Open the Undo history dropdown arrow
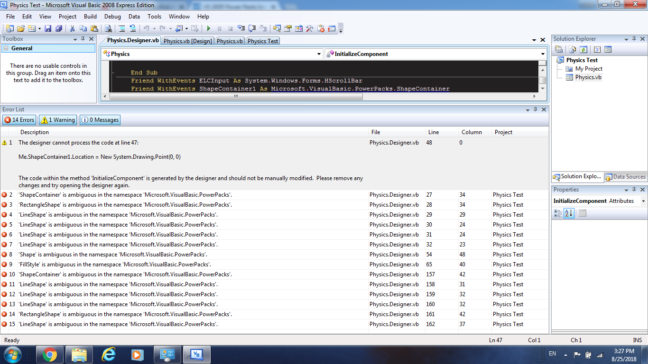This screenshot has width=648, height=364. point(154,29)
